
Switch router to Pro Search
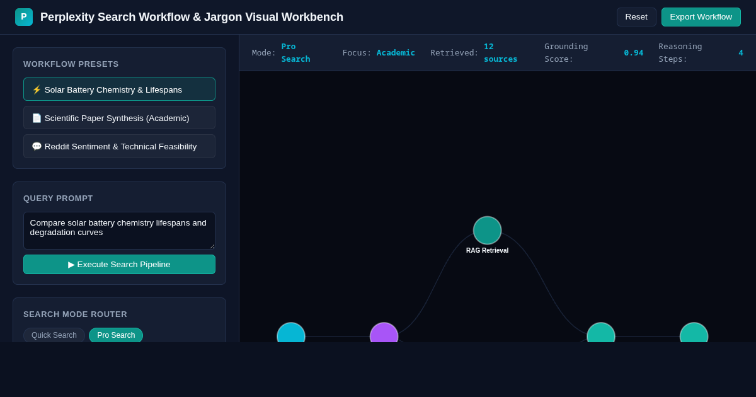pyautogui.click(x=116, y=335)
